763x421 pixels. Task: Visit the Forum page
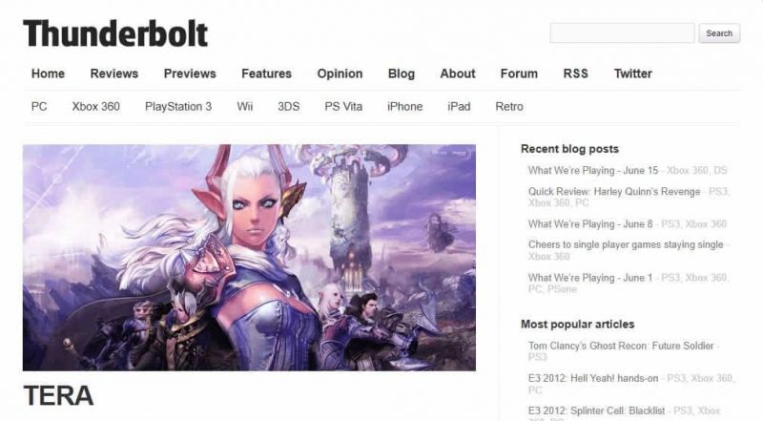pyautogui.click(x=519, y=74)
